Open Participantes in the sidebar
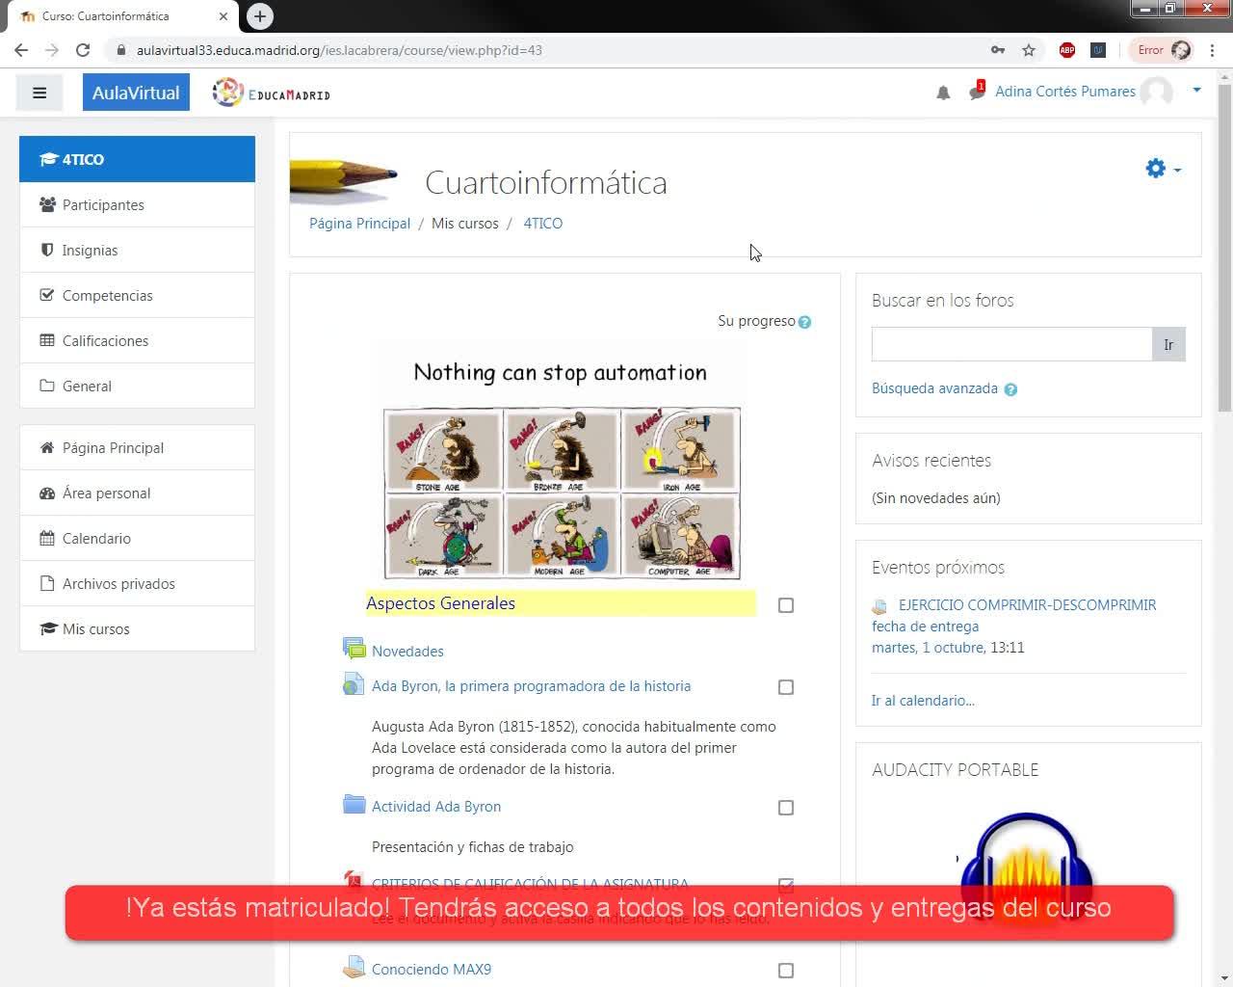The image size is (1233, 987). (137, 204)
